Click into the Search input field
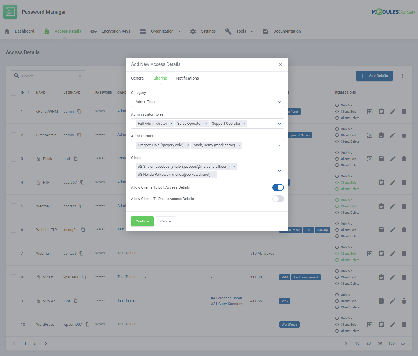This screenshot has height=356, width=418. 49,76
